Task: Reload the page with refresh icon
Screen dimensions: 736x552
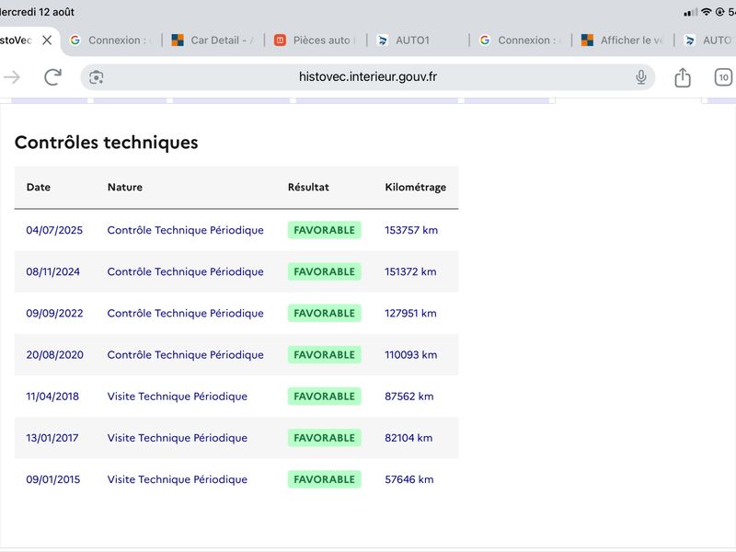Action: (x=52, y=77)
